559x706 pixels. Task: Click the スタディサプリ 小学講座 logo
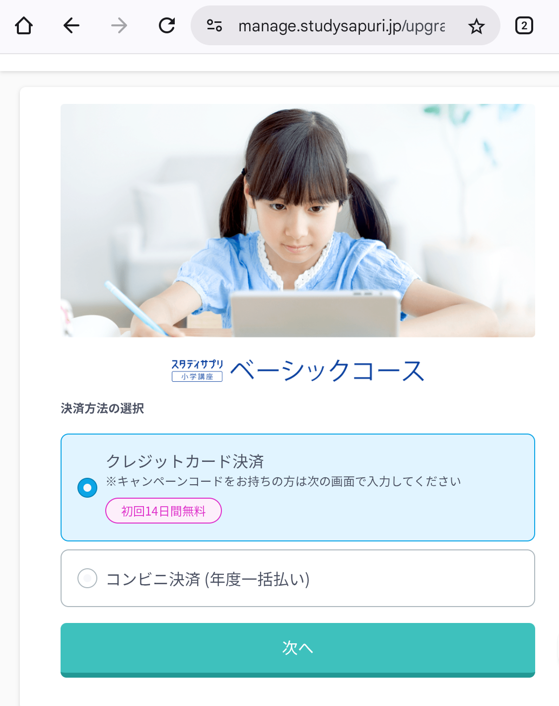tap(197, 370)
